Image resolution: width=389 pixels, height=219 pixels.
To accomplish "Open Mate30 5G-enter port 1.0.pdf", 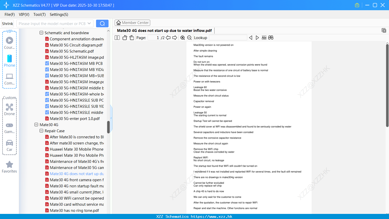I will (73, 119).
